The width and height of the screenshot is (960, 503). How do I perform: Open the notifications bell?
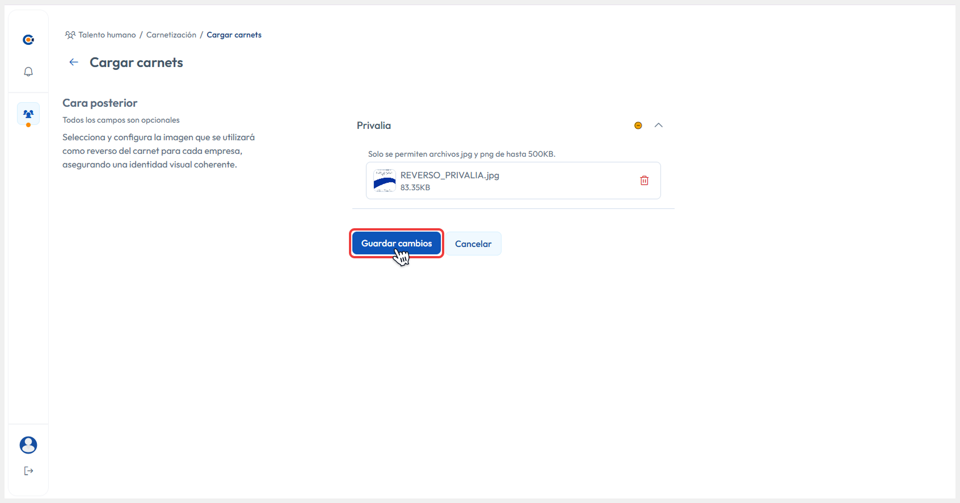(x=28, y=72)
